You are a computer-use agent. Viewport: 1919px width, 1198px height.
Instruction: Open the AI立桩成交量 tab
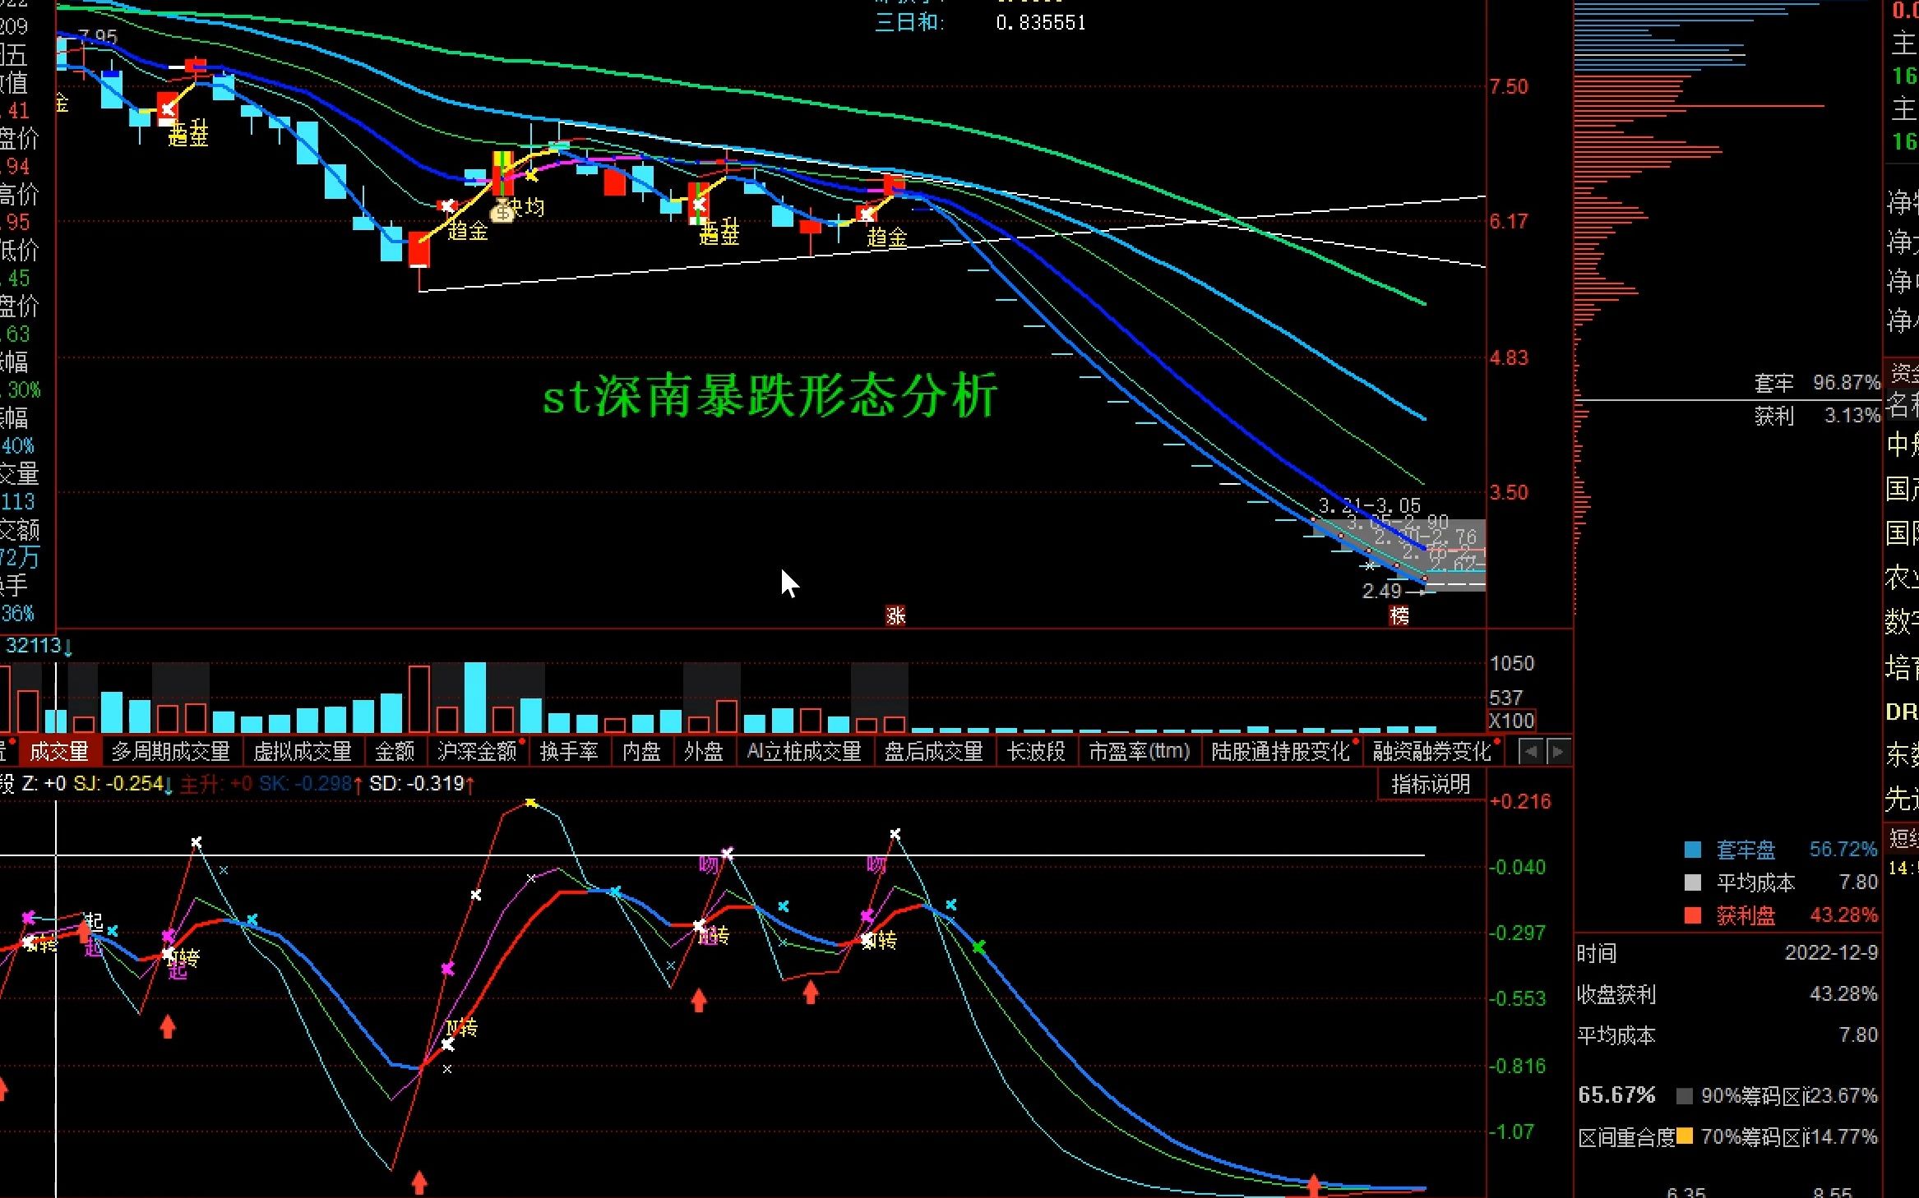804,751
